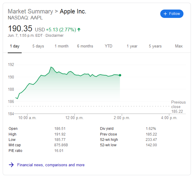Click the chart peak near 11 a.m.
This screenshot has height=177, width=193.
(51, 67)
